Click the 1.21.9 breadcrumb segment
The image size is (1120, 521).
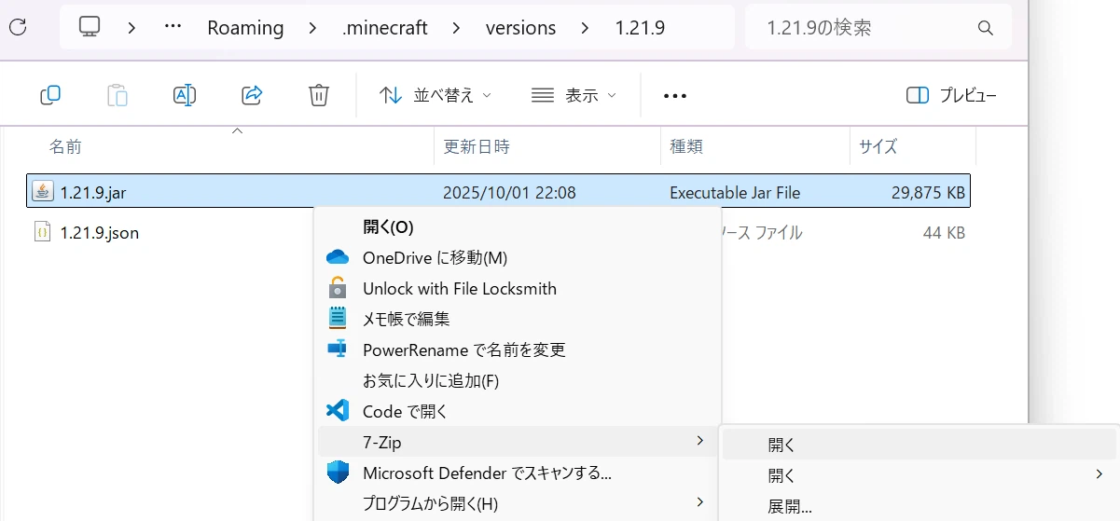[x=640, y=28]
